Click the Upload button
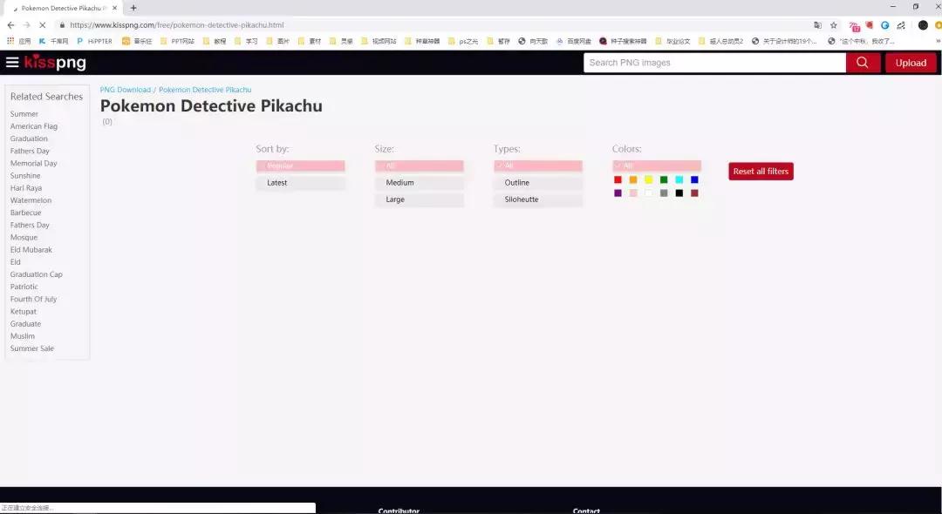 point(911,63)
